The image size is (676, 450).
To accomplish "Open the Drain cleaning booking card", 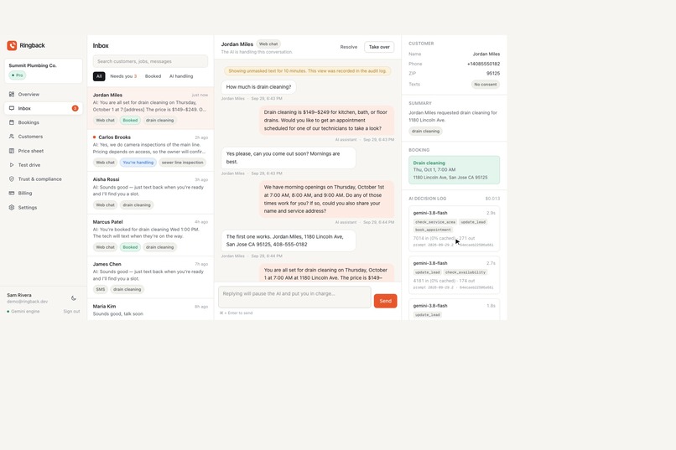I will [x=454, y=170].
